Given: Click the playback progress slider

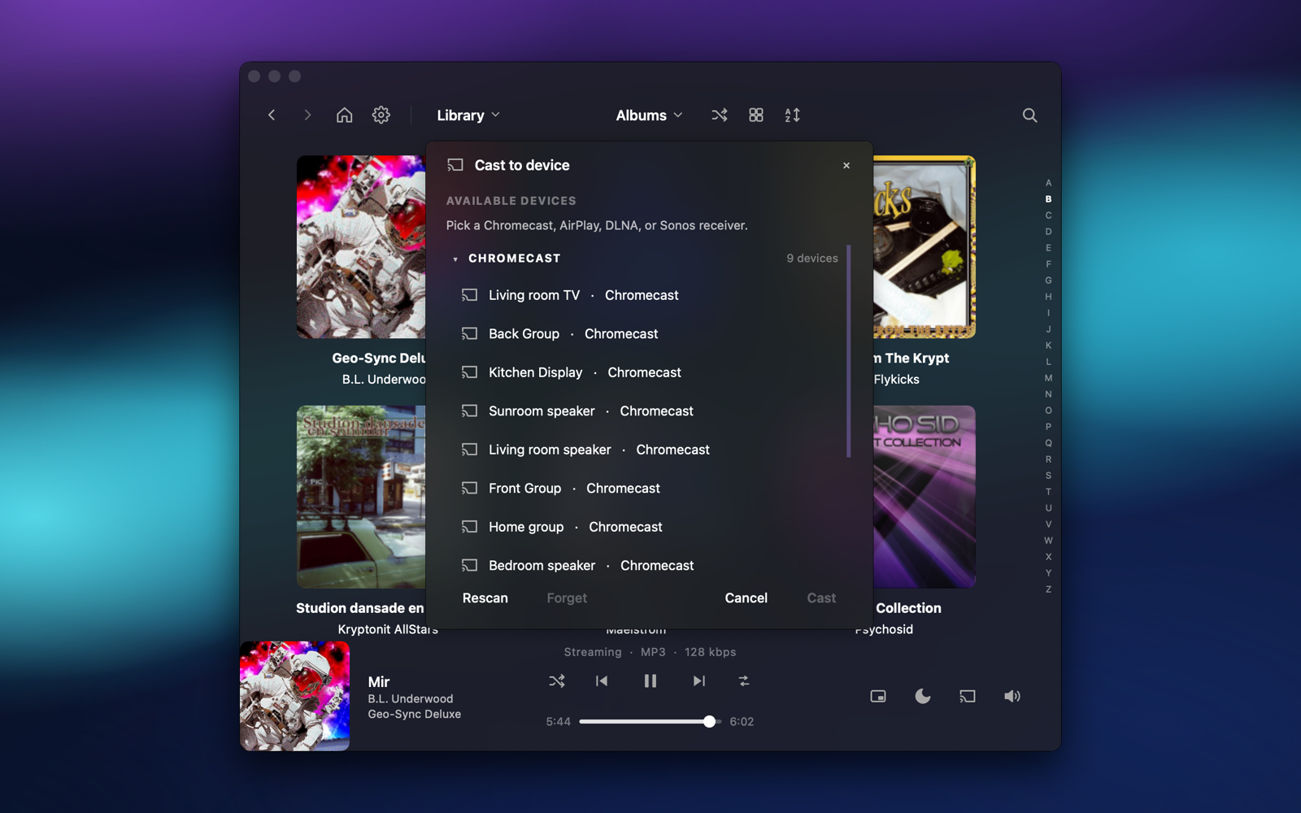Looking at the screenshot, I should tap(650, 722).
